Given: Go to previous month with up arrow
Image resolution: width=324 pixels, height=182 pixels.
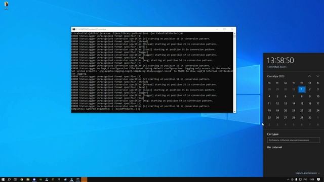Looking at the screenshot, I should coord(310,76).
